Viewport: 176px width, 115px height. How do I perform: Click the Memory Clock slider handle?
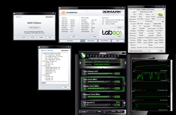coord(108,97)
